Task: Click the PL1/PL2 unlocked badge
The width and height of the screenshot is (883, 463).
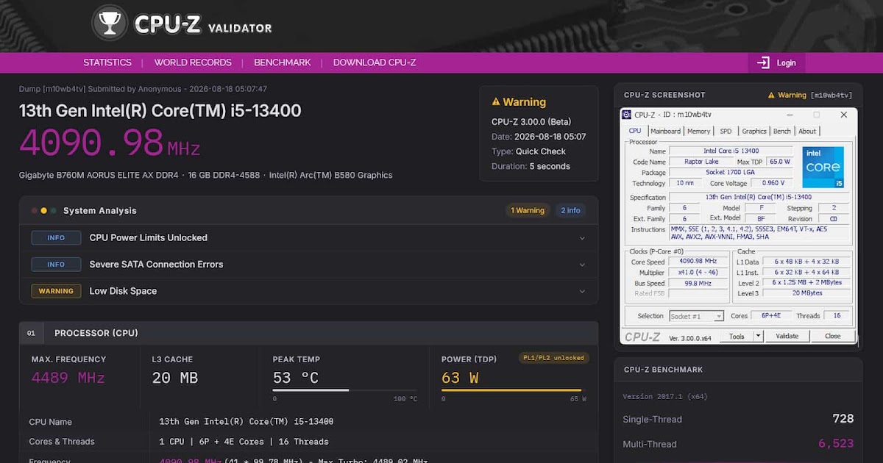Action: click(x=553, y=358)
